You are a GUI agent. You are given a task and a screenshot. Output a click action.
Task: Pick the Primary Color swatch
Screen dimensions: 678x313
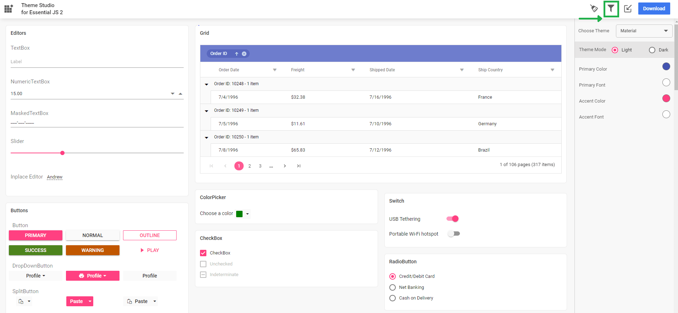pos(666,66)
